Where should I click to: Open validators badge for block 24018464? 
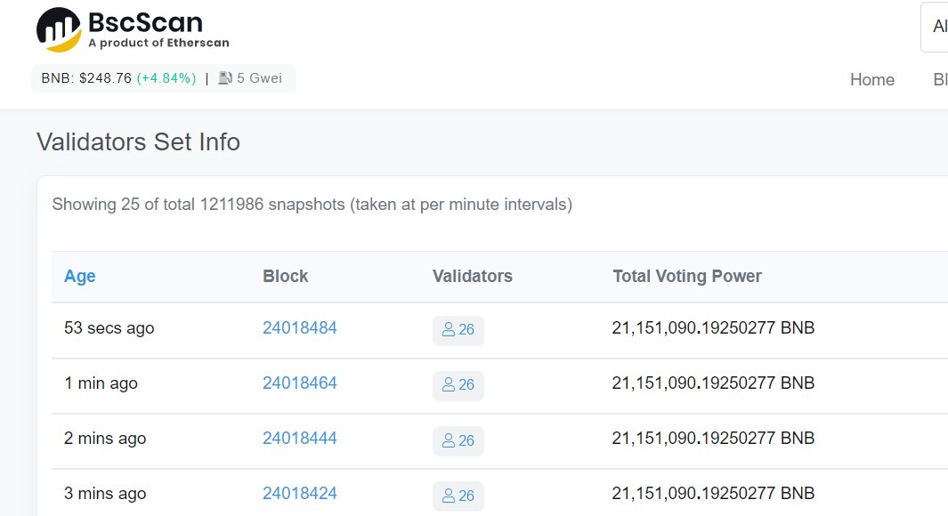[x=458, y=385]
